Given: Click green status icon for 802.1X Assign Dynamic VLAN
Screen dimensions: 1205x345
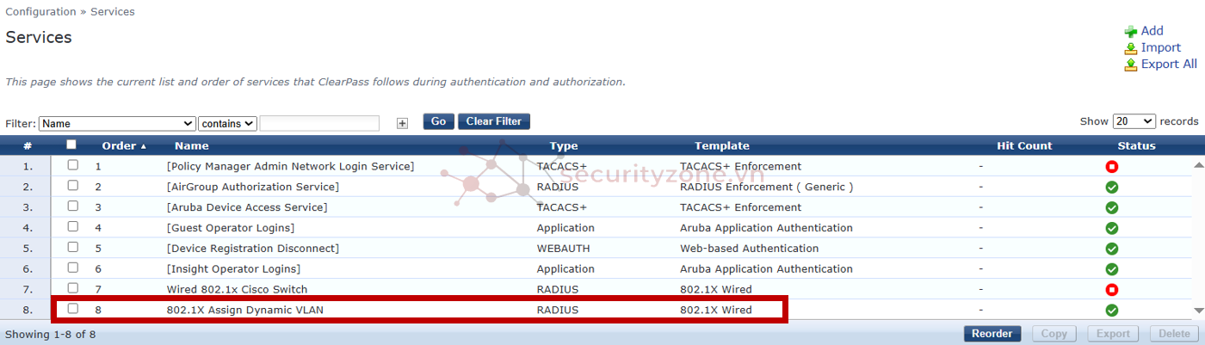Looking at the screenshot, I should click(1112, 311).
